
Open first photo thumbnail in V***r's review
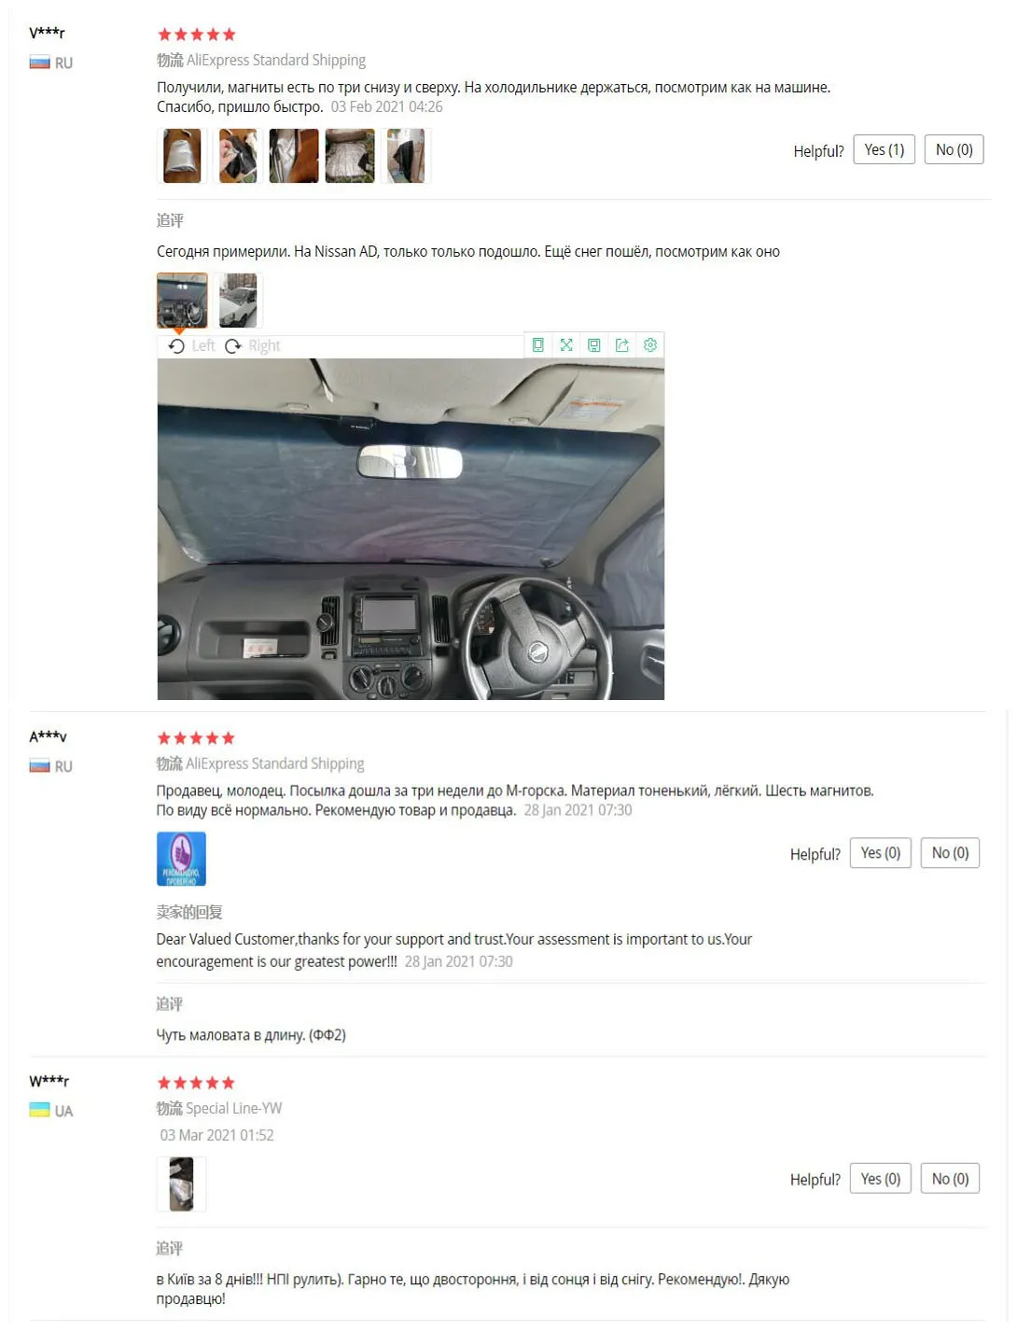pyautogui.click(x=182, y=156)
